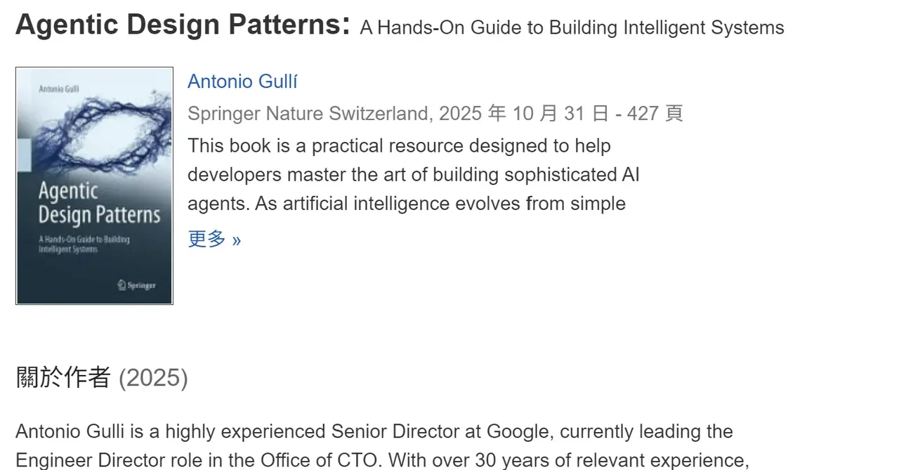Click the Springer Nature Switzerland publisher text
Screen dimensions: 899x470
tap(308, 114)
